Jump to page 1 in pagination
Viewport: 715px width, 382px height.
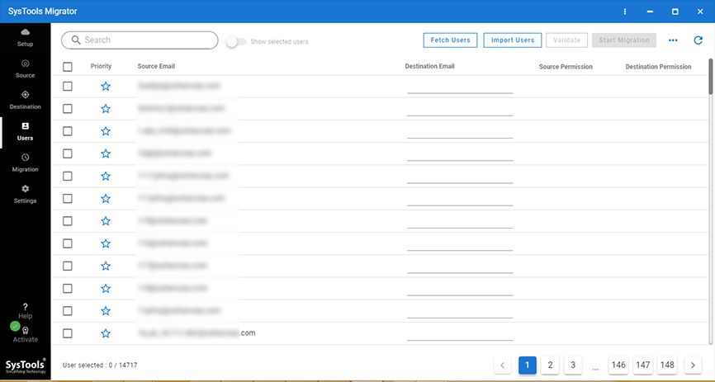click(527, 365)
